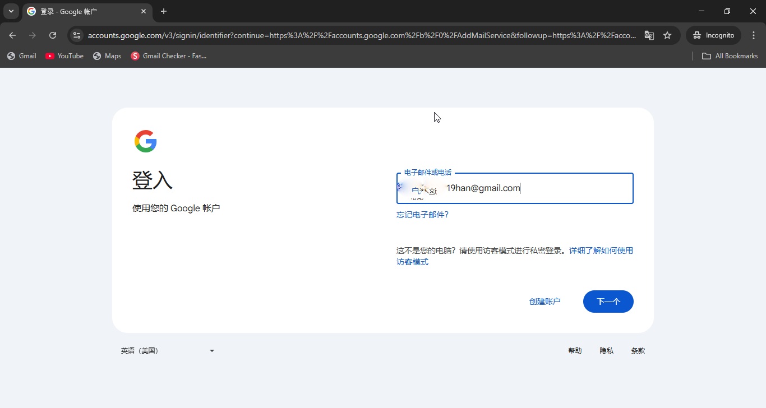The width and height of the screenshot is (766, 408).
Task: Open All Bookmarks folder
Action: click(x=730, y=56)
